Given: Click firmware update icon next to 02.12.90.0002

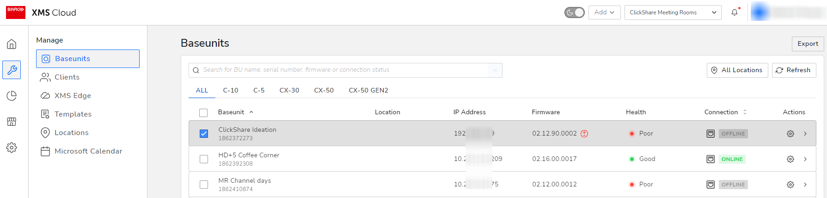Looking at the screenshot, I should point(584,134).
